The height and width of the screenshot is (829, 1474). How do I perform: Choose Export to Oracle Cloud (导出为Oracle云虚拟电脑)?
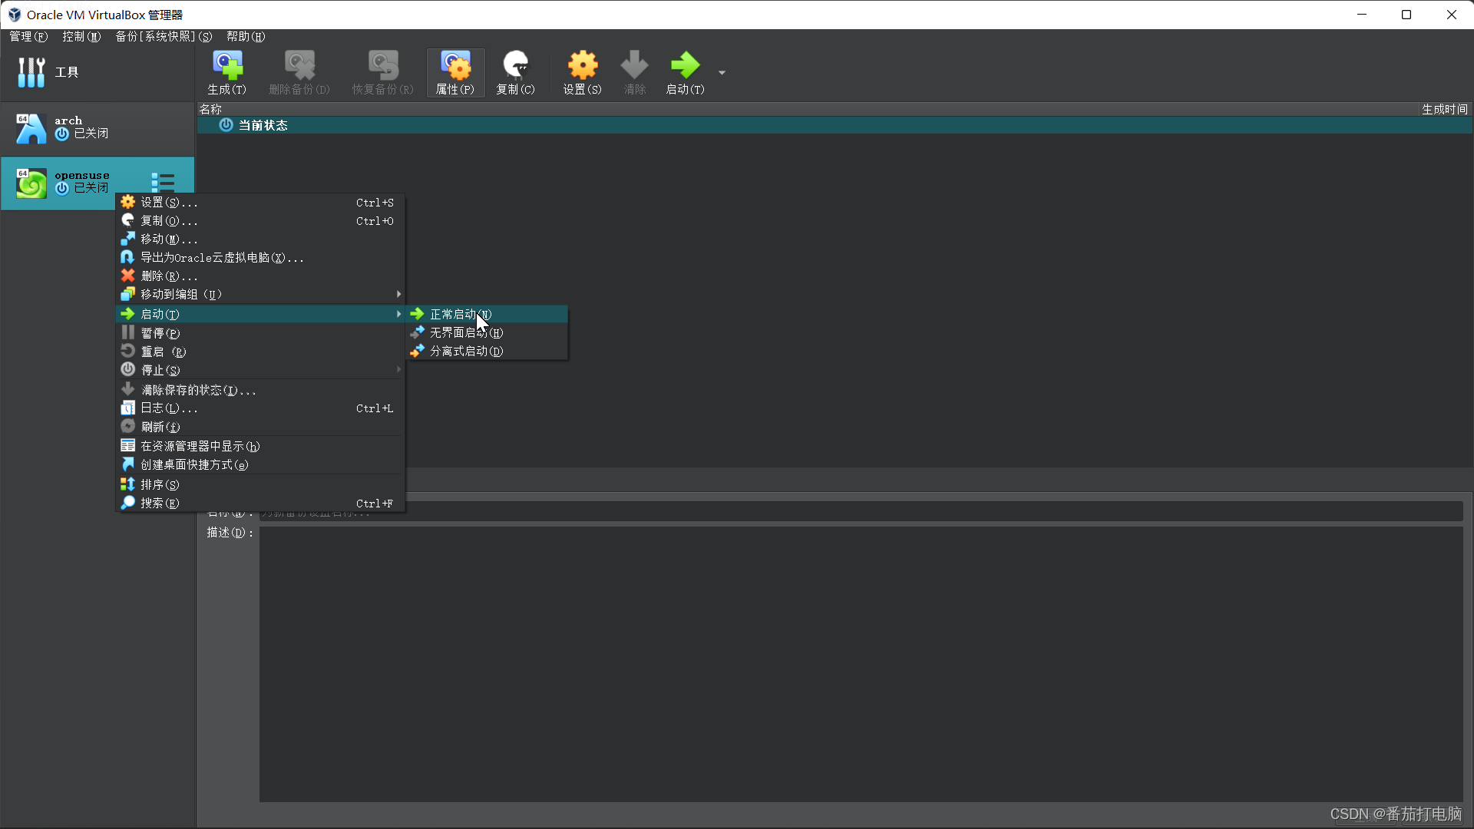(x=260, y=258)
